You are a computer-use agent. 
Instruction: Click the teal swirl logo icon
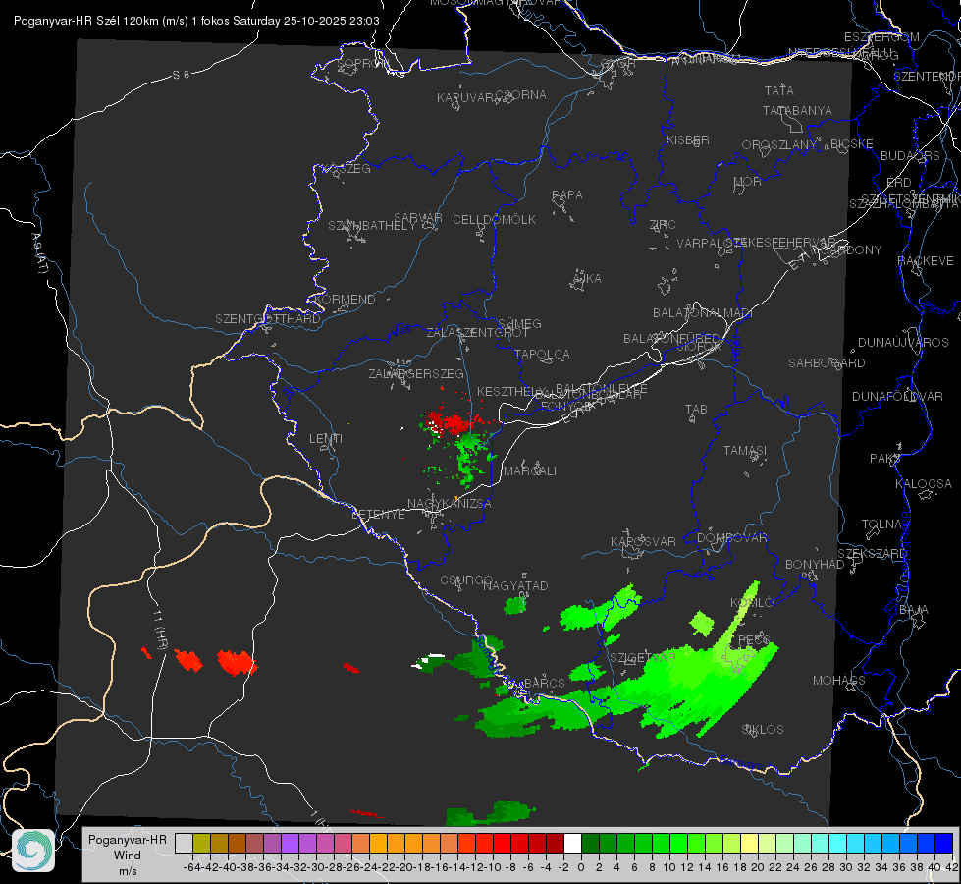coord(33,851)
